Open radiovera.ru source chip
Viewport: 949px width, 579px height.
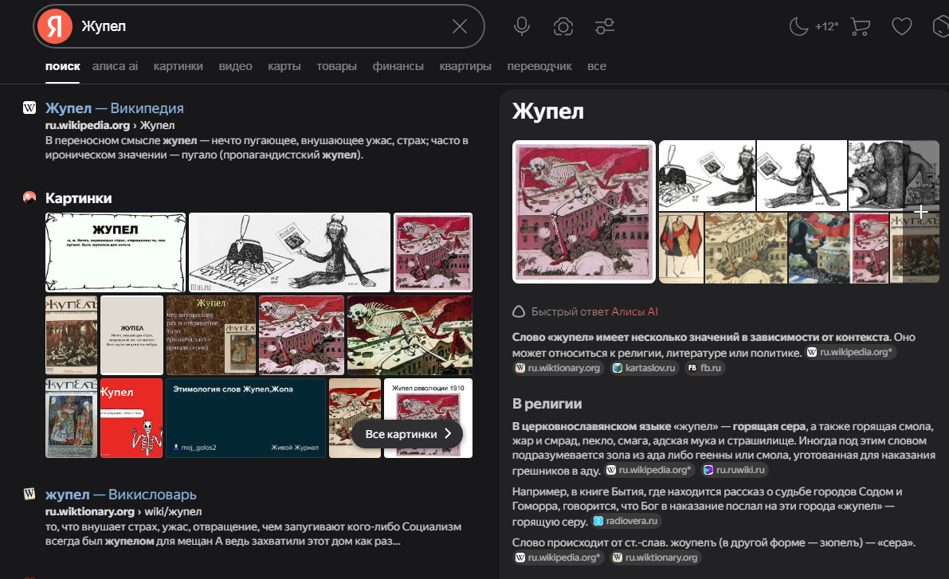click(625, 521)
